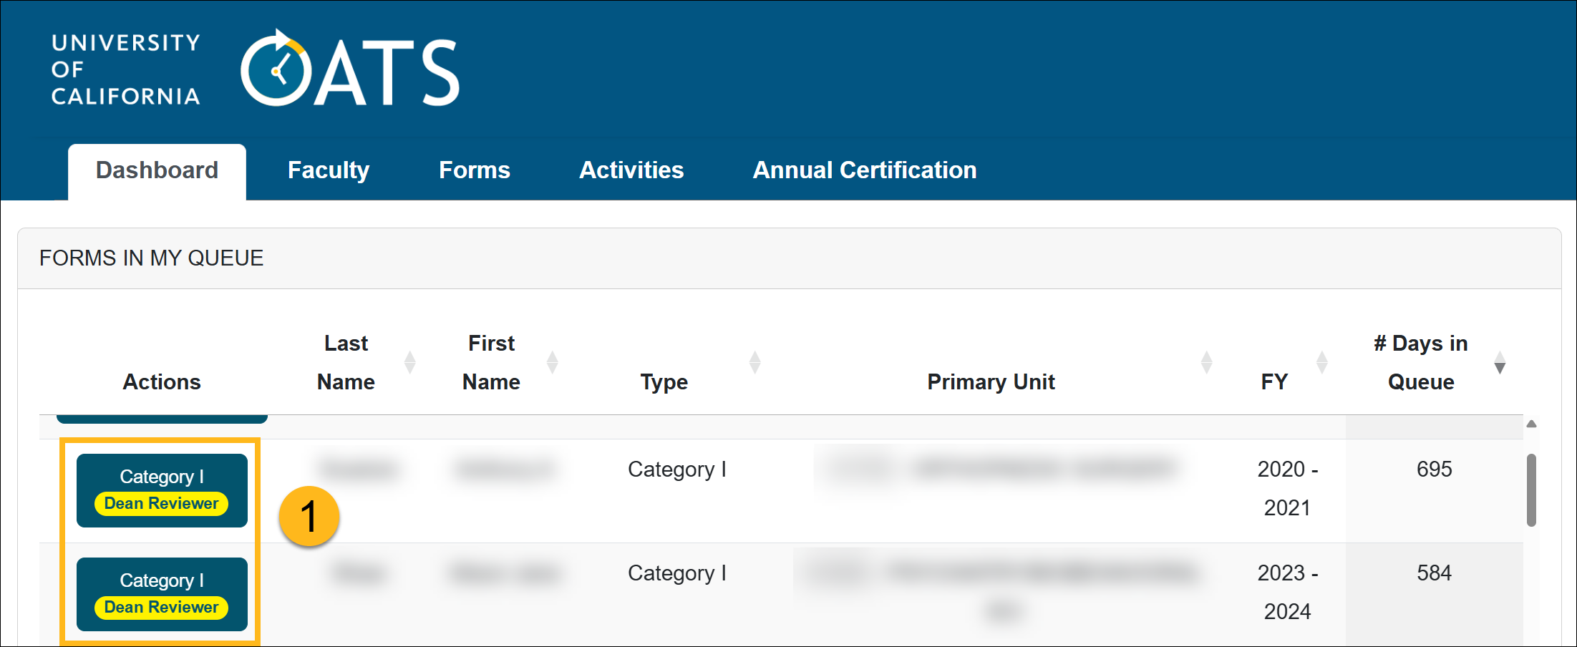Go to the Annual Certification tab
The image size is (1577, 647).
(864, 170)
